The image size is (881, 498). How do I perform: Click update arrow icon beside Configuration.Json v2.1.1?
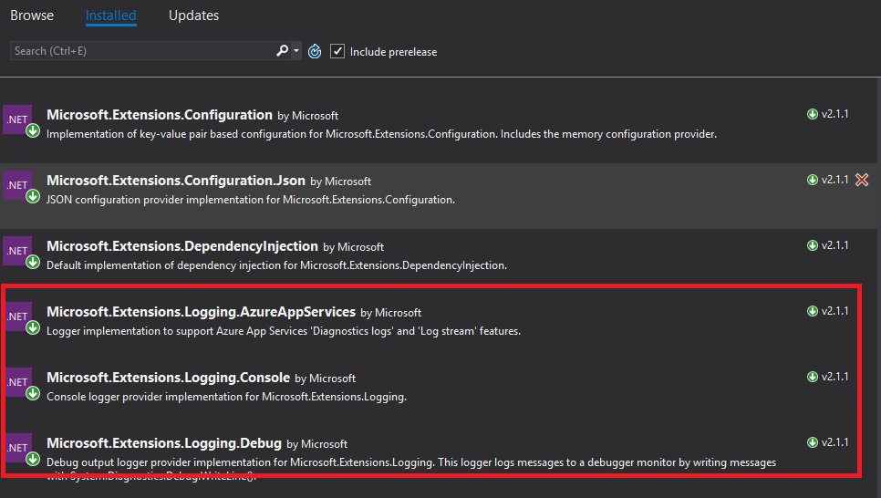coord(813,180)
